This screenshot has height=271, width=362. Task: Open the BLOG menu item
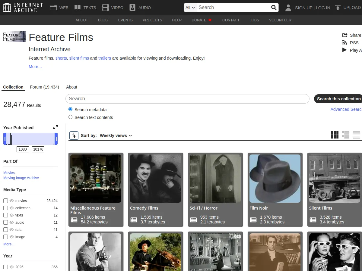point(103,20)
